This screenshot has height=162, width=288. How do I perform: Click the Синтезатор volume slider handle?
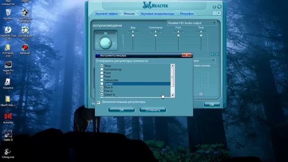pos(156,36)
